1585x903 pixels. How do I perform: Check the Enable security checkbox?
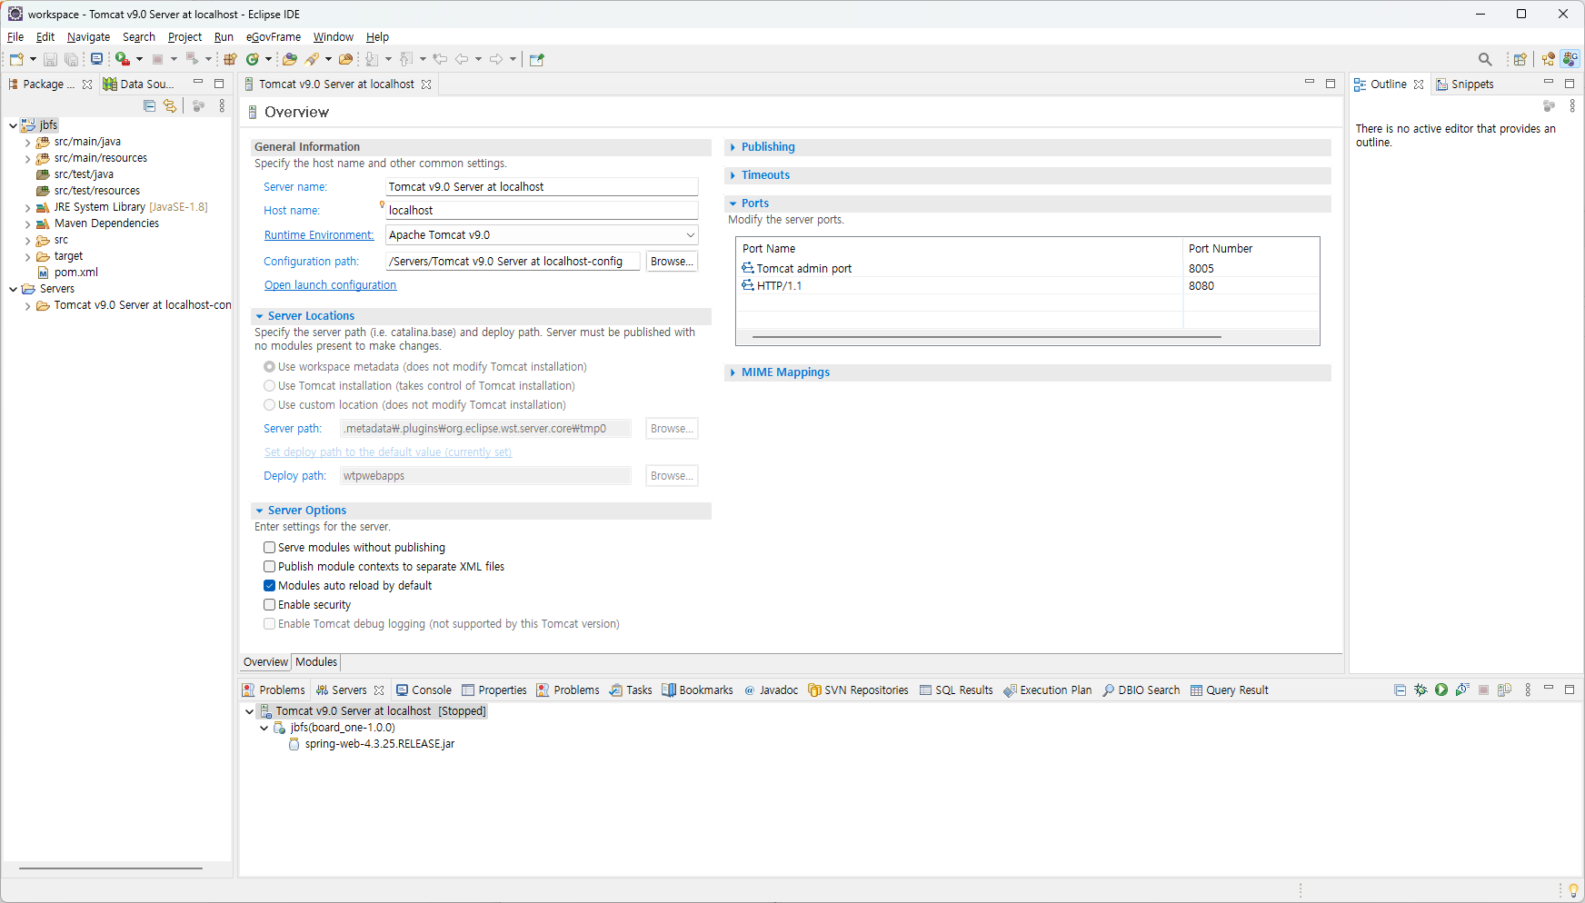click(x=269, y=605)
